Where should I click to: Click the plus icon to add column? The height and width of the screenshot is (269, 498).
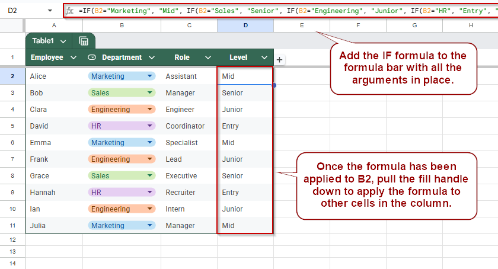pyautogui.click(x=279, y=60)
